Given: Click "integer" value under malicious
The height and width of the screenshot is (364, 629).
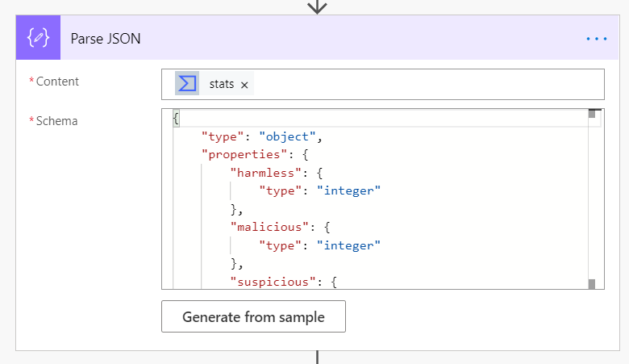Looking at the screenshot, I should pyautogui.click(x=348, y=245).
